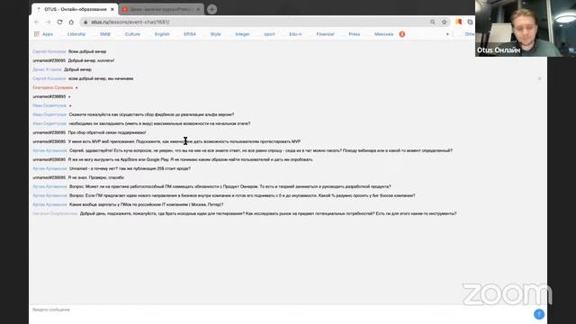
Task: Open the Integer bookmark folder
Action: [x=242, y=34]
